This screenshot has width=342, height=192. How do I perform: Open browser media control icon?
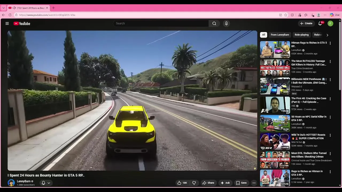(300, 15)
